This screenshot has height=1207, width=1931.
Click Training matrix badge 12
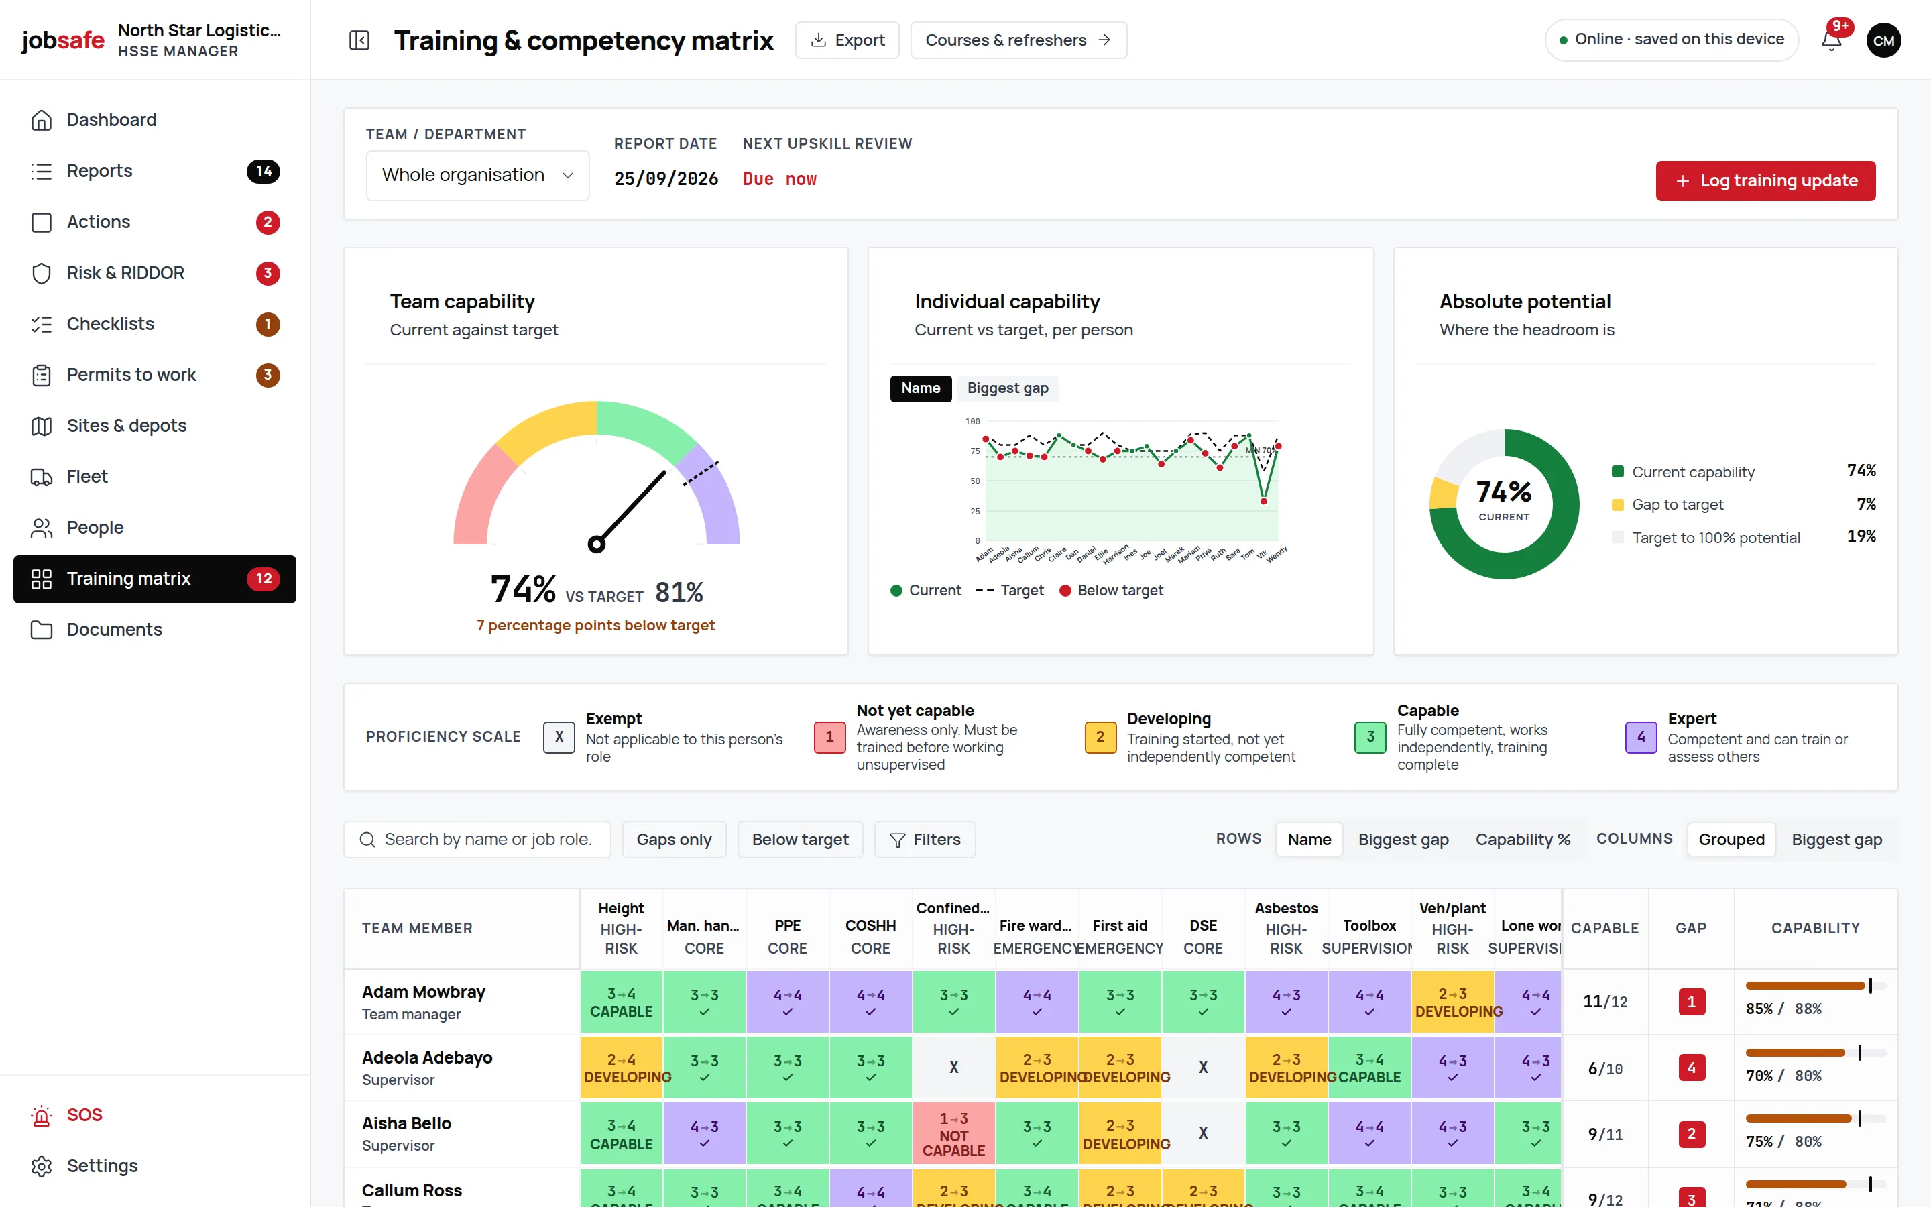click(x=264, y=579)
